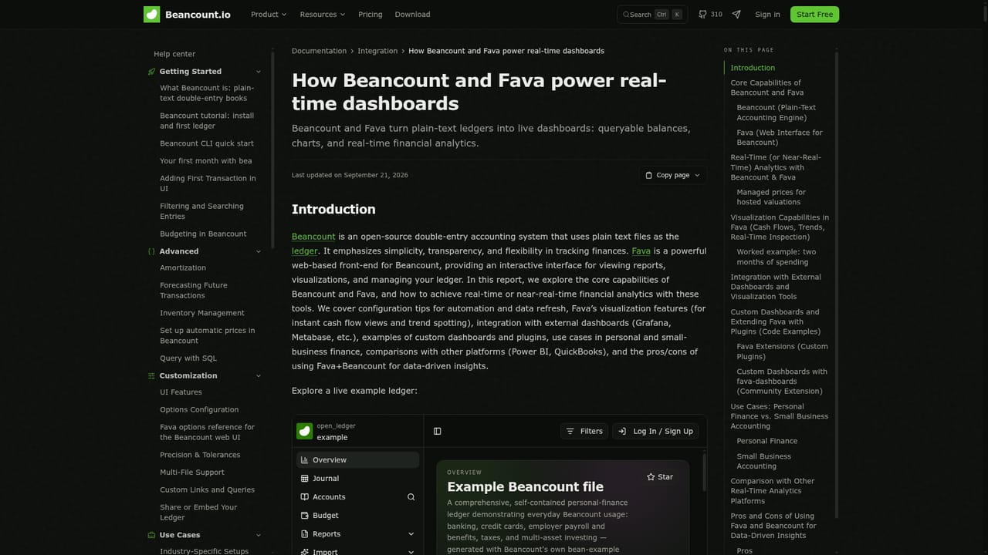Toggle the embedded ledger sidebar panel icon
This screenshot has height=555, width=988.
click(x=438, y=432)
